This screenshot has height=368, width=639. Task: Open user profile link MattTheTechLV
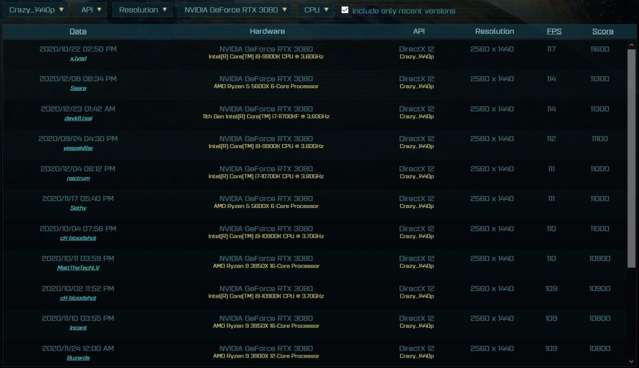78,268
